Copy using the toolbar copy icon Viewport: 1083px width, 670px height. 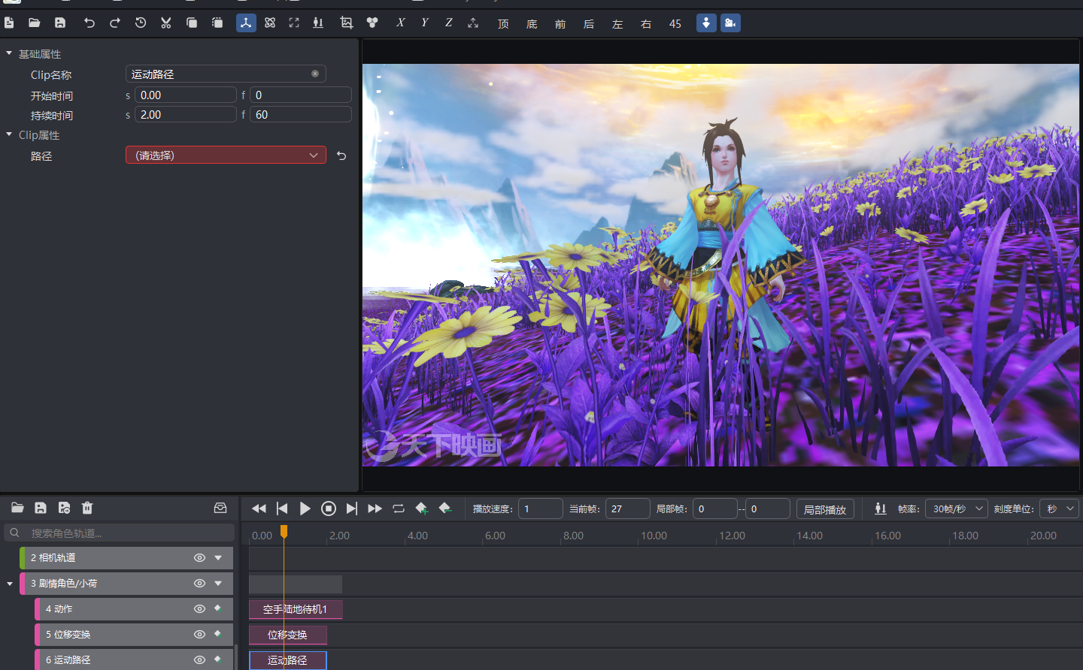[192, 23]
